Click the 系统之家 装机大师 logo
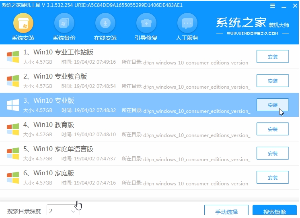300x218 pixels. click(x=253, y=23)
